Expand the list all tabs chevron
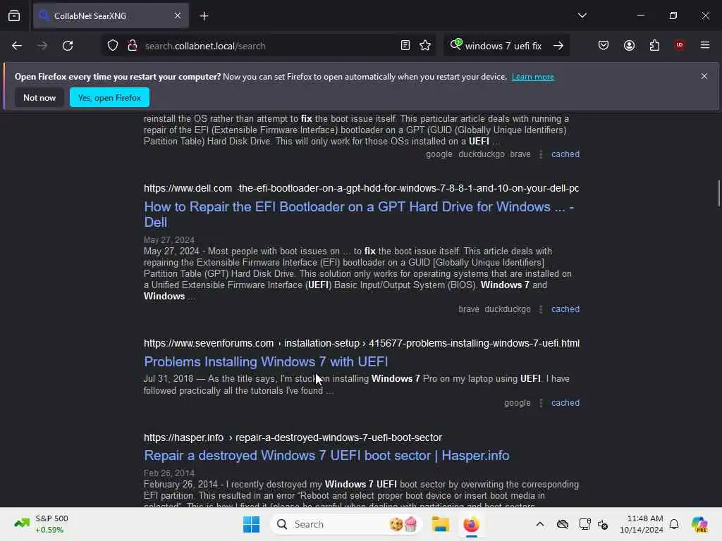The width and height of the screenshot is (722, 541). [x=582, y=15]
